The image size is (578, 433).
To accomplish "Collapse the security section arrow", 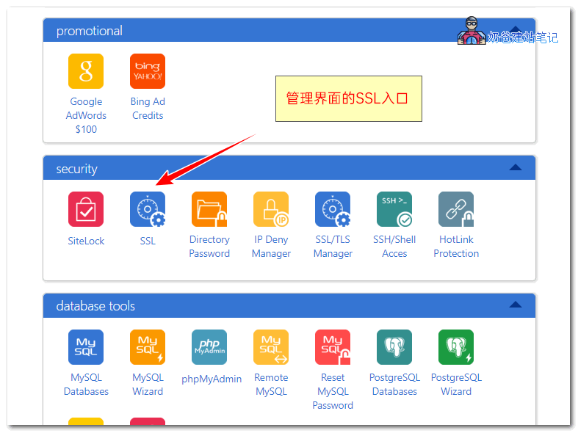I will (x=516, y=167).
